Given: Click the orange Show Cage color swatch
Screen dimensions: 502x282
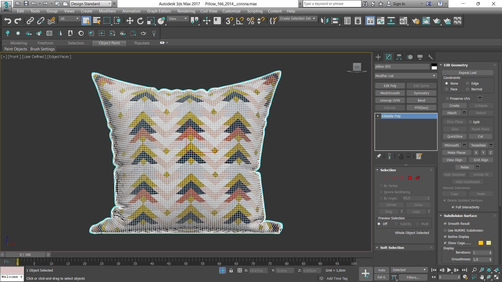Looking at the screenshot, I should pyautogui.click(x=481, y=243).
